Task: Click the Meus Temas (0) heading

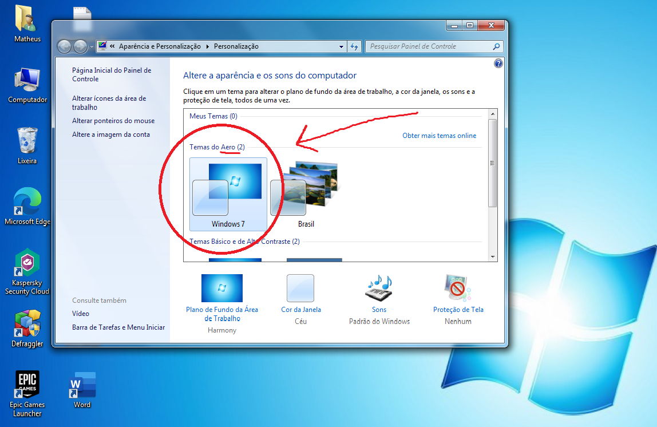Action: point(213,116)
